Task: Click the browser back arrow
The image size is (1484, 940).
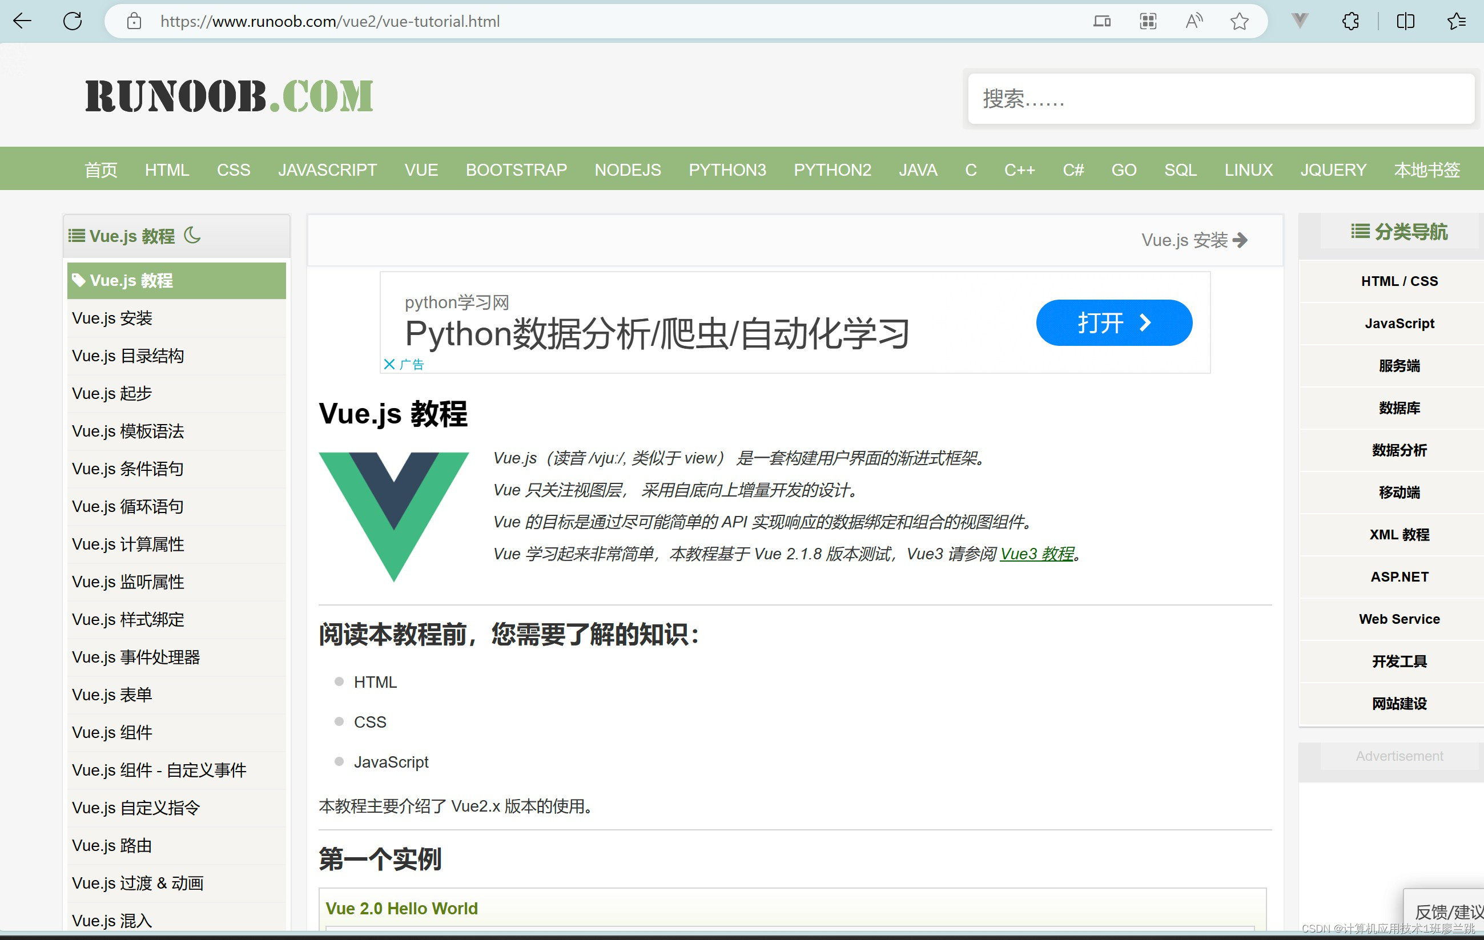Action: click(x=22, y=22)
